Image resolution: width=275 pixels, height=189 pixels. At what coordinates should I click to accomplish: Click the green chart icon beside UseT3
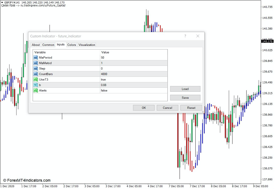point(35,79)
